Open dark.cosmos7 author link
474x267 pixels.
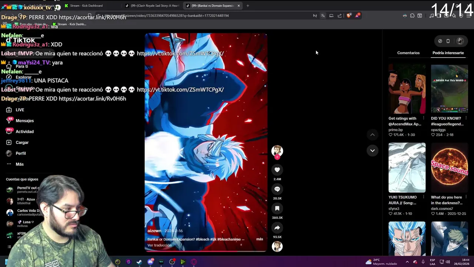[x=442, y=208]
